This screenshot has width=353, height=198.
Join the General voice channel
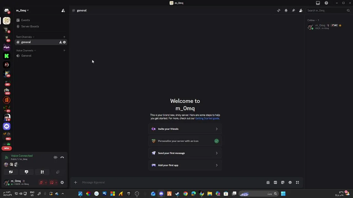pyautogui.click(x=41, y=56)
